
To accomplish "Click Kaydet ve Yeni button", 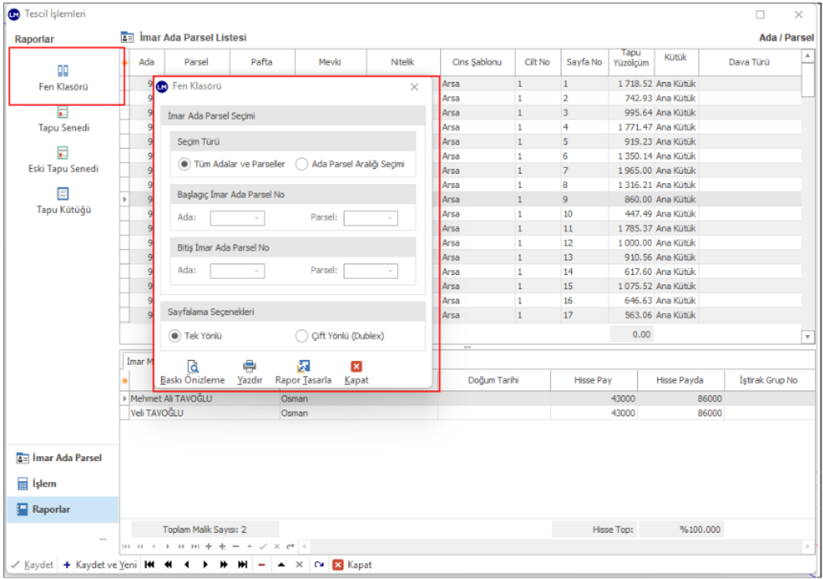I will 100,565.
